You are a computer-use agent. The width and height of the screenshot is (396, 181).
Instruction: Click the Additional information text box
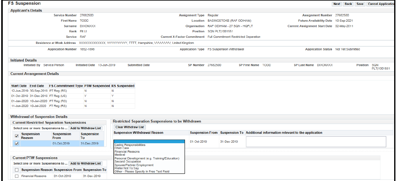[316, 142]
